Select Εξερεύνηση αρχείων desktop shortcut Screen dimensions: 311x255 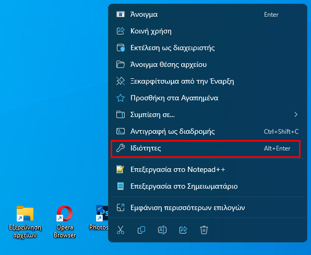pos(25,222)
